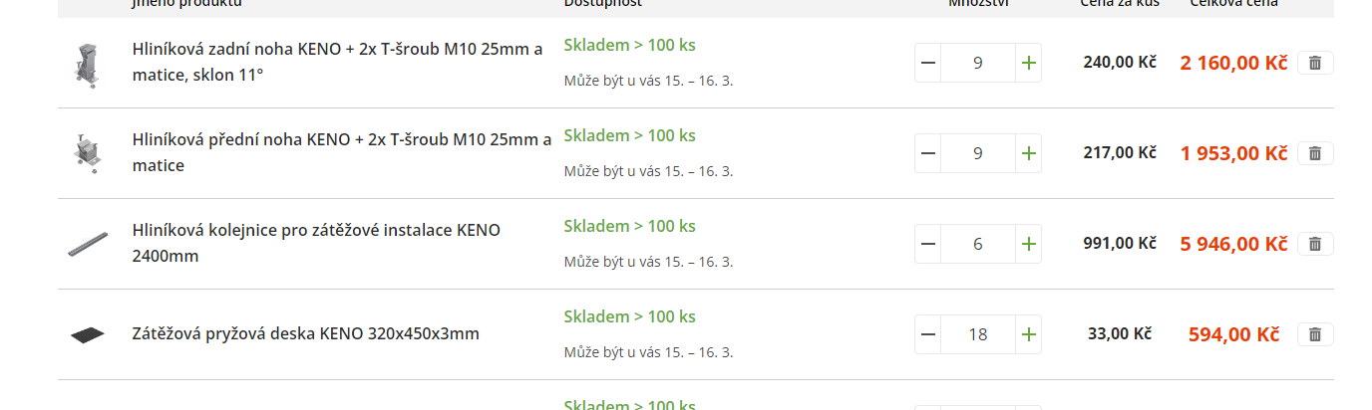Delete the KENO zadní noha item
This screenshot has width=1372, height=410.
(x=1315, y=63)
